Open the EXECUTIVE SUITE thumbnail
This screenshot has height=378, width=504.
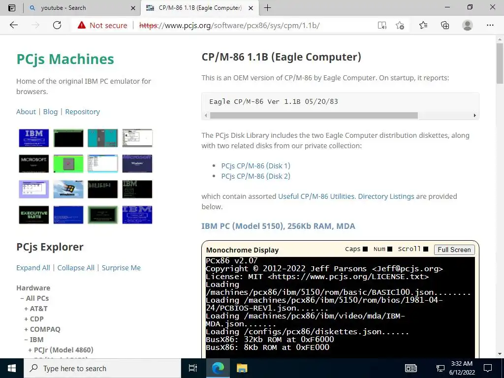34,215
